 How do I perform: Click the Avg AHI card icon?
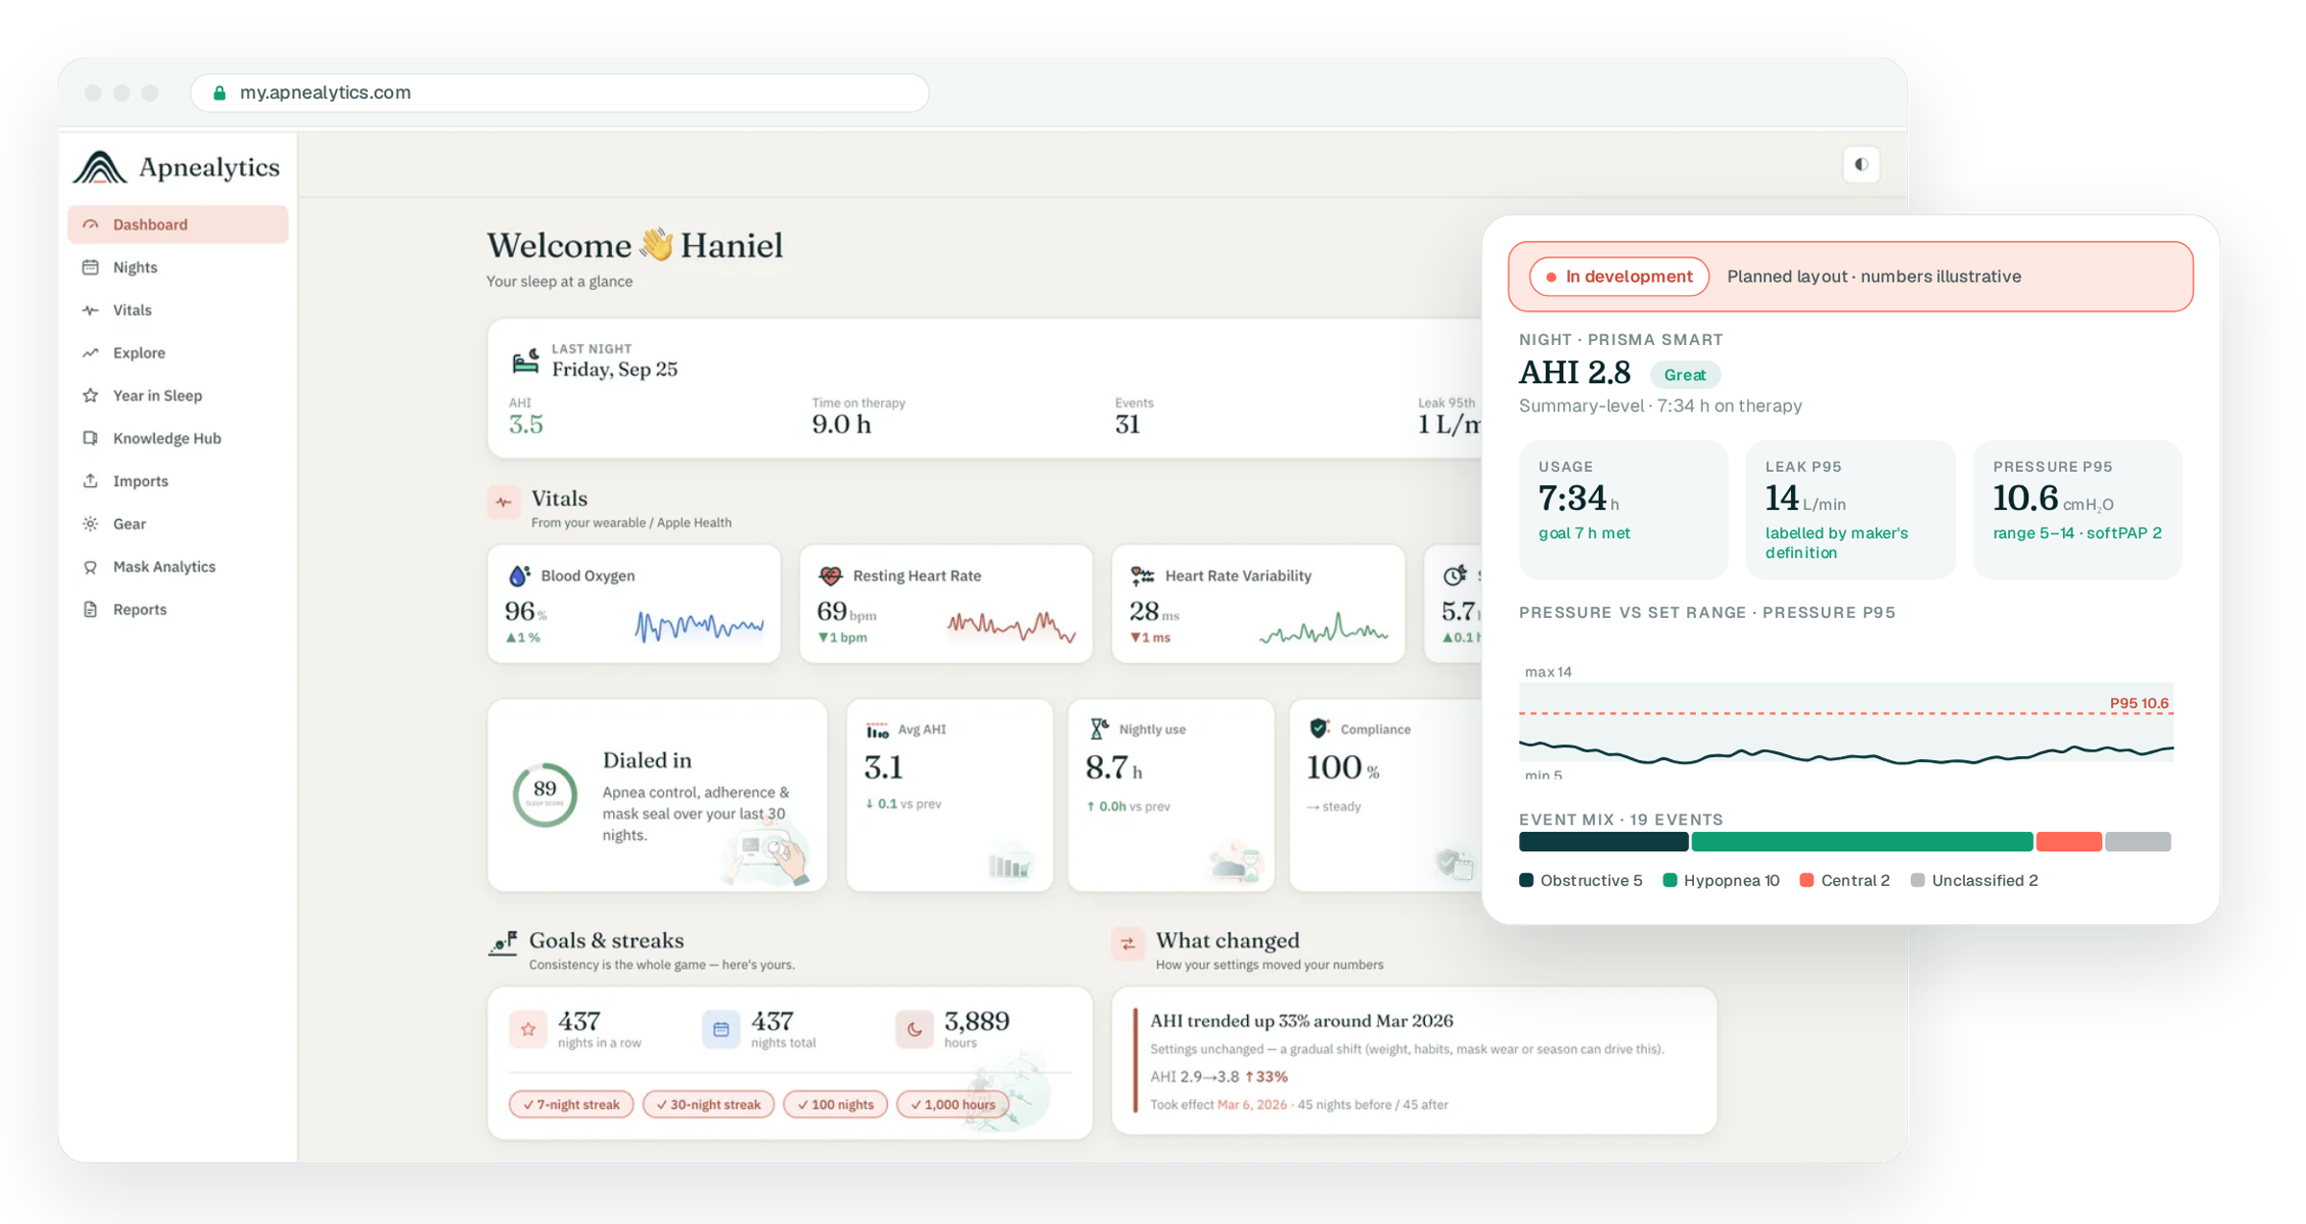[877, 730]
